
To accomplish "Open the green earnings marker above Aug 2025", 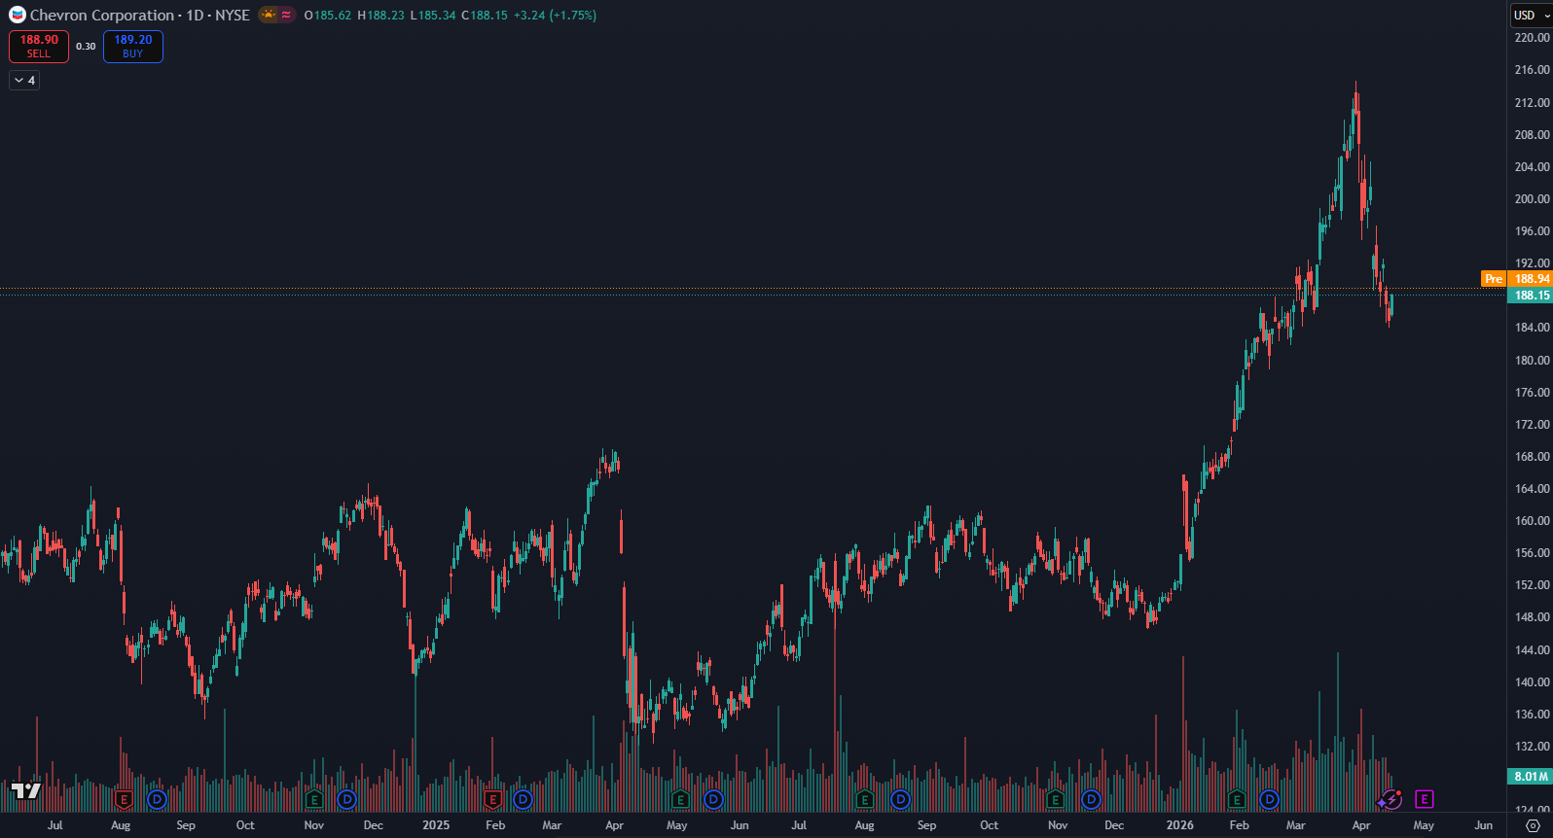I will pos(864,800).
